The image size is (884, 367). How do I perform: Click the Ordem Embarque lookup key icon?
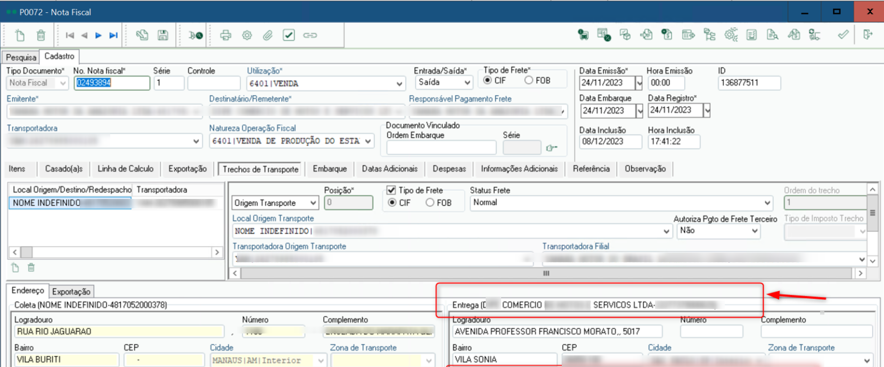pyautogui.click(x=552, y=147)
